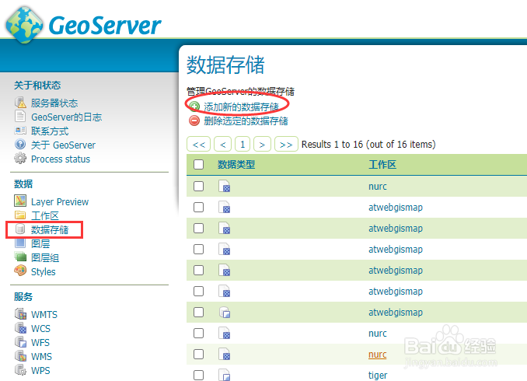Viewport: 527px width, 381px height.
Task: Click the Layer Preview map icon
Action: tap(20, 201)
